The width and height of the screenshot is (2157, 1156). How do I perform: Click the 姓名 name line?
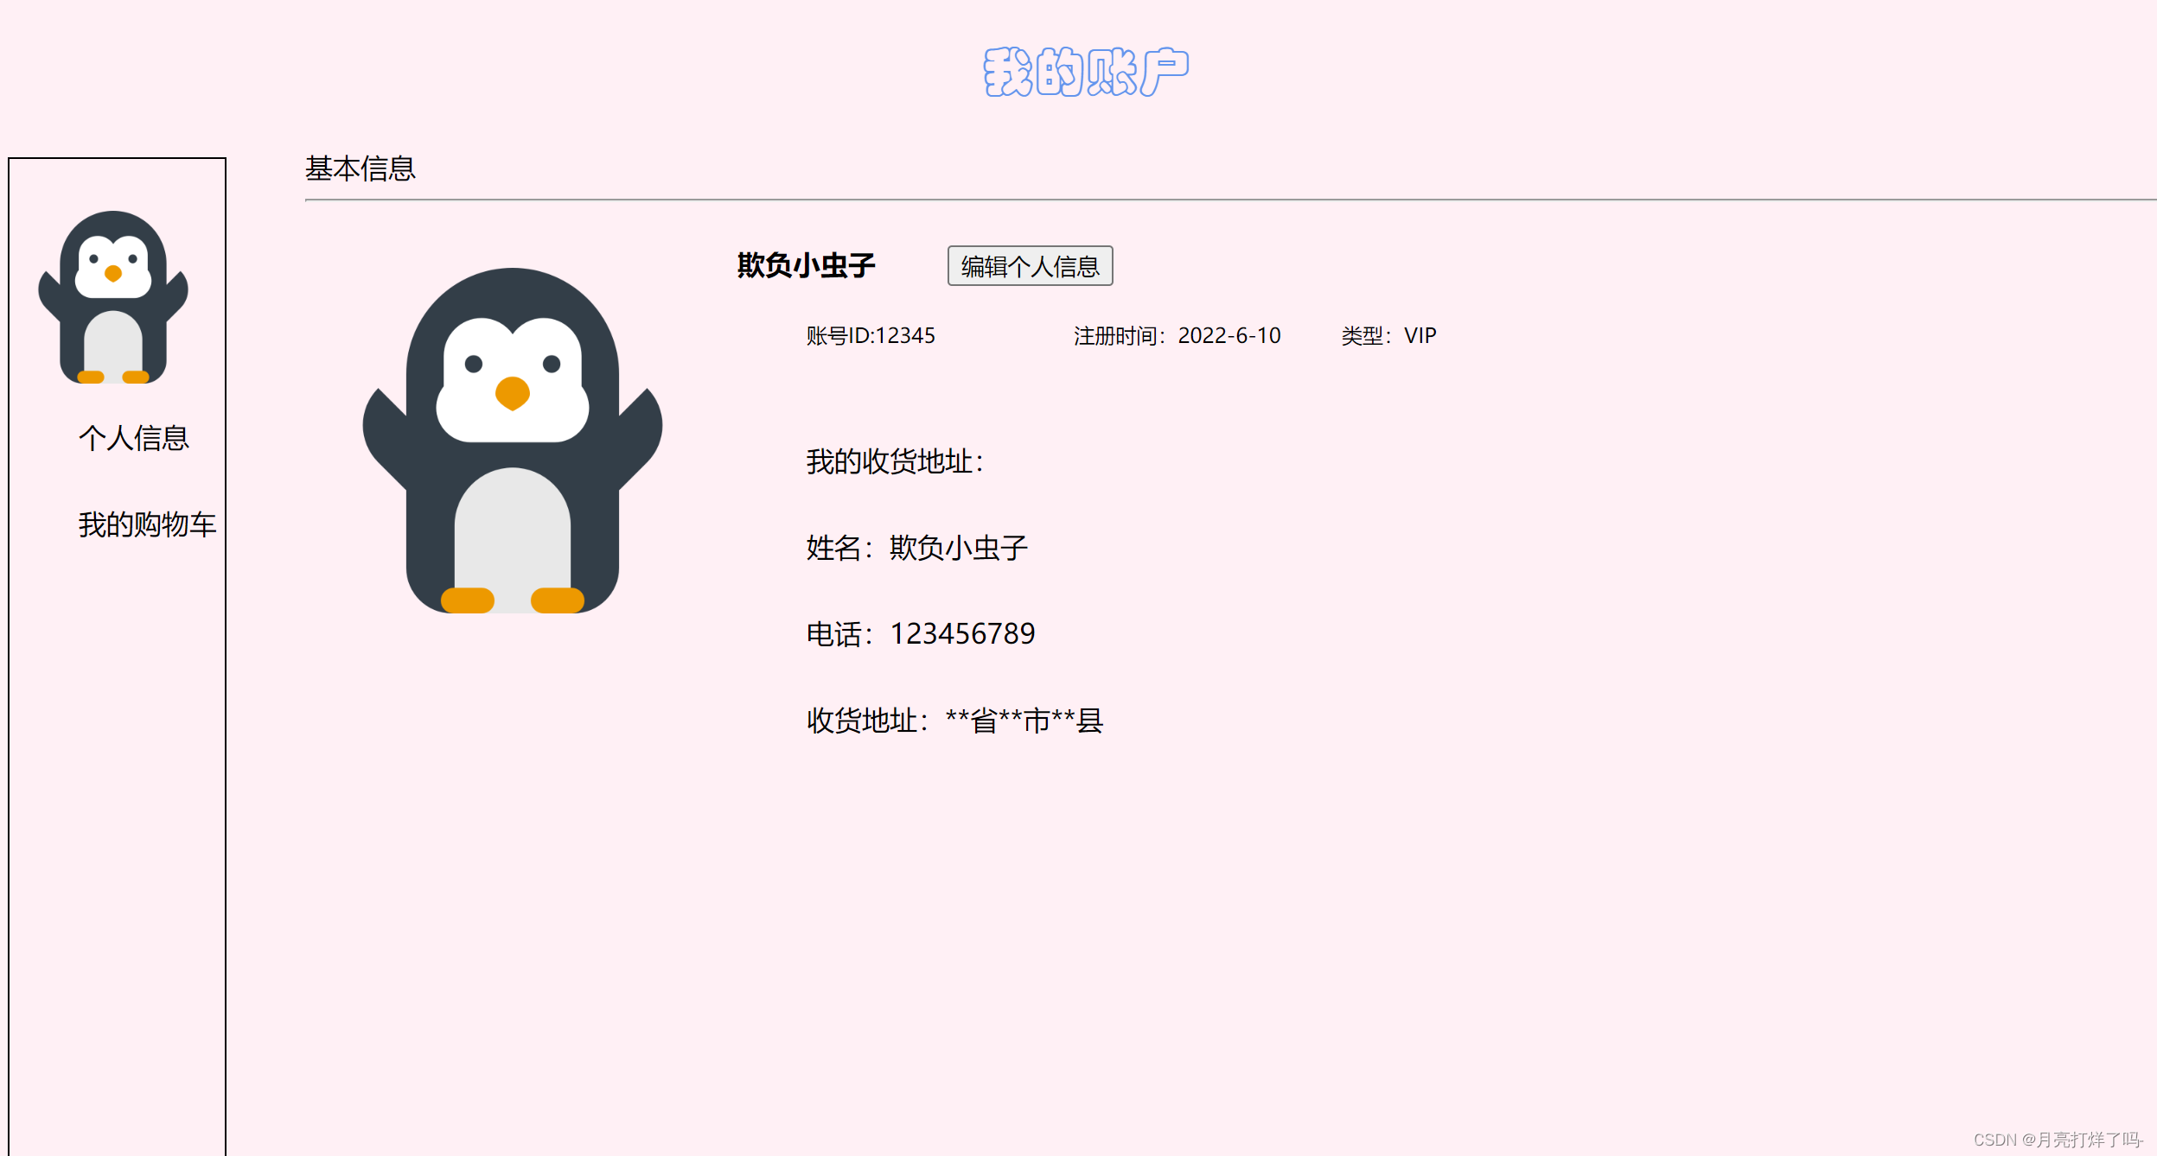pos(916,548)
